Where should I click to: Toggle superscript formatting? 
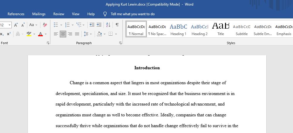(9, 34)
